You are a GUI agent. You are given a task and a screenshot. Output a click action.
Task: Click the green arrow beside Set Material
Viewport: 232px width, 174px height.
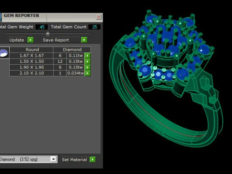93,159
